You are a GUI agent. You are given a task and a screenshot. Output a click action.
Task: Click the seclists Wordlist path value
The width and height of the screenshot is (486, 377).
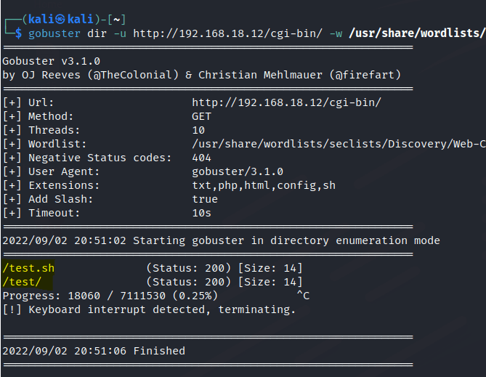pos(339,144)
